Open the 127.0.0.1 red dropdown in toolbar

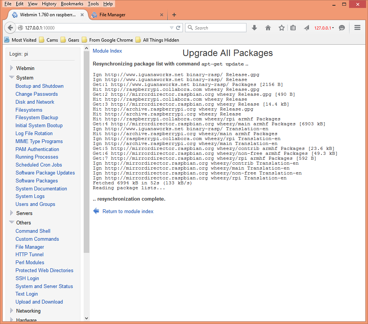pyautogui.click(x=324, y=28)
